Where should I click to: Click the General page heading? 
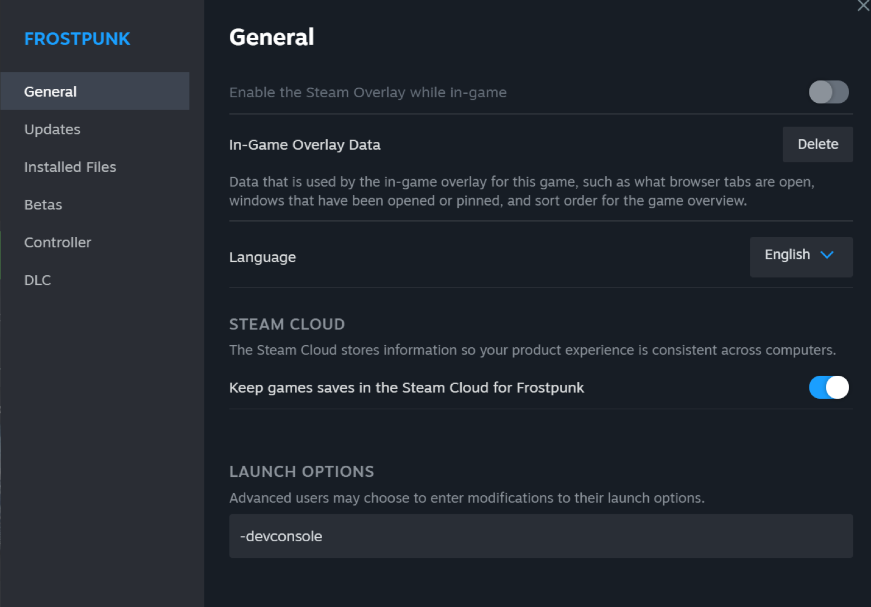coord(271,37)
